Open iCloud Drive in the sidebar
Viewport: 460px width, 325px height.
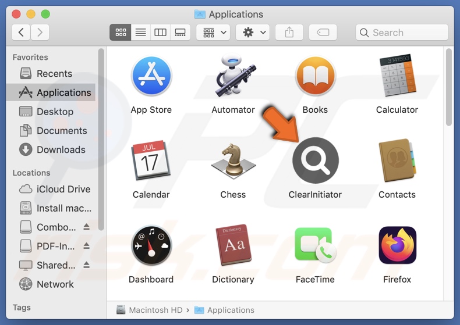point(51,189)
